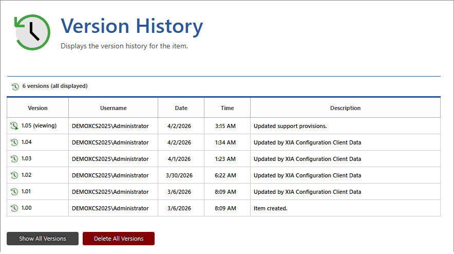Select the Date column header
This screenshot has height=254, width=454.
click(x=181, y=108)
